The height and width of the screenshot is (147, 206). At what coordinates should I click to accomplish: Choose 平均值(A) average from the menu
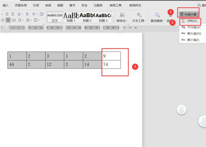(x=191, y=27)
